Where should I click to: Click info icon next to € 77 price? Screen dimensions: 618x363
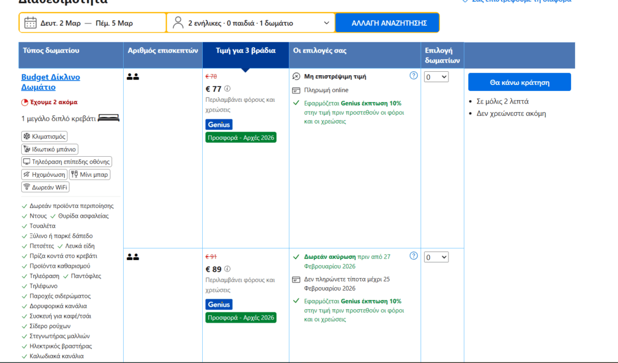click(228, 89)
